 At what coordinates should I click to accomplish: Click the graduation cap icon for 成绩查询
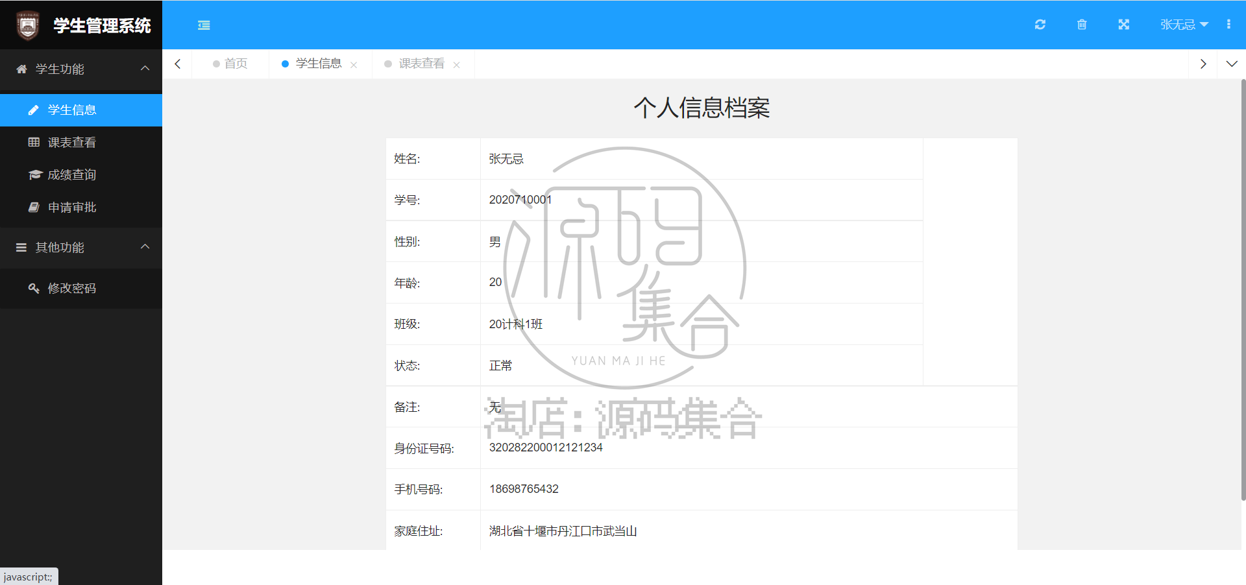35,174
